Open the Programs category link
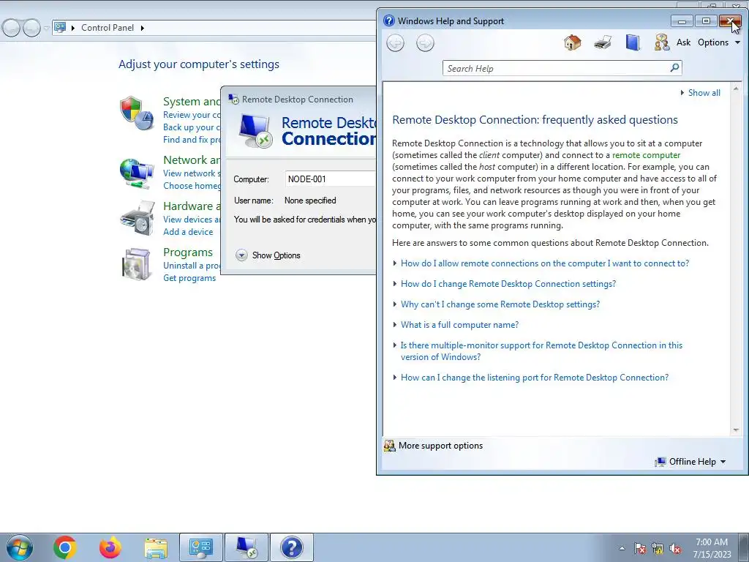 click(188, 252)
